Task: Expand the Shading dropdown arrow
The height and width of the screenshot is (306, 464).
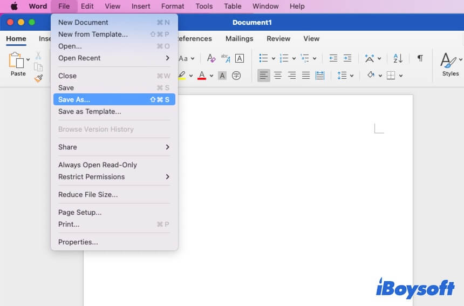Action: coord(380,76)
